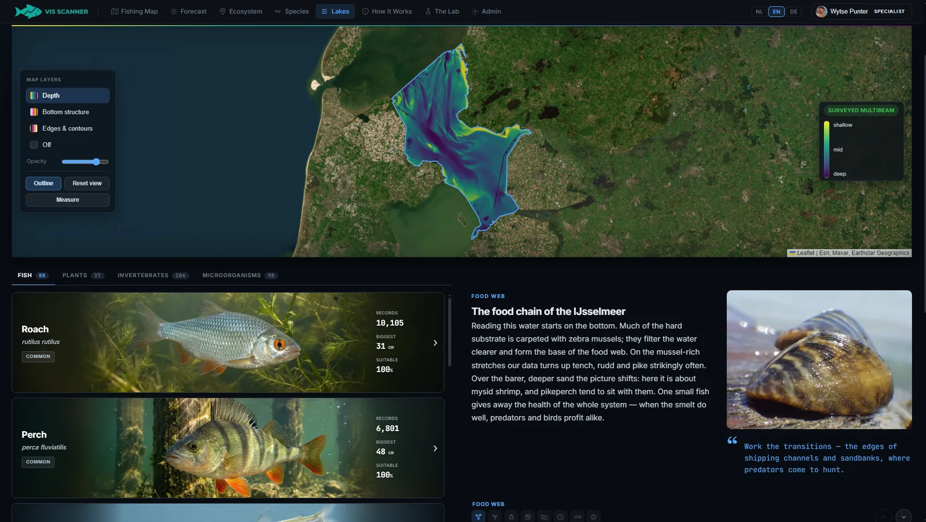This screenshot has width=926, height=522.
Task: Open the Fishing Map page
Action: click(x=134, y=11)
